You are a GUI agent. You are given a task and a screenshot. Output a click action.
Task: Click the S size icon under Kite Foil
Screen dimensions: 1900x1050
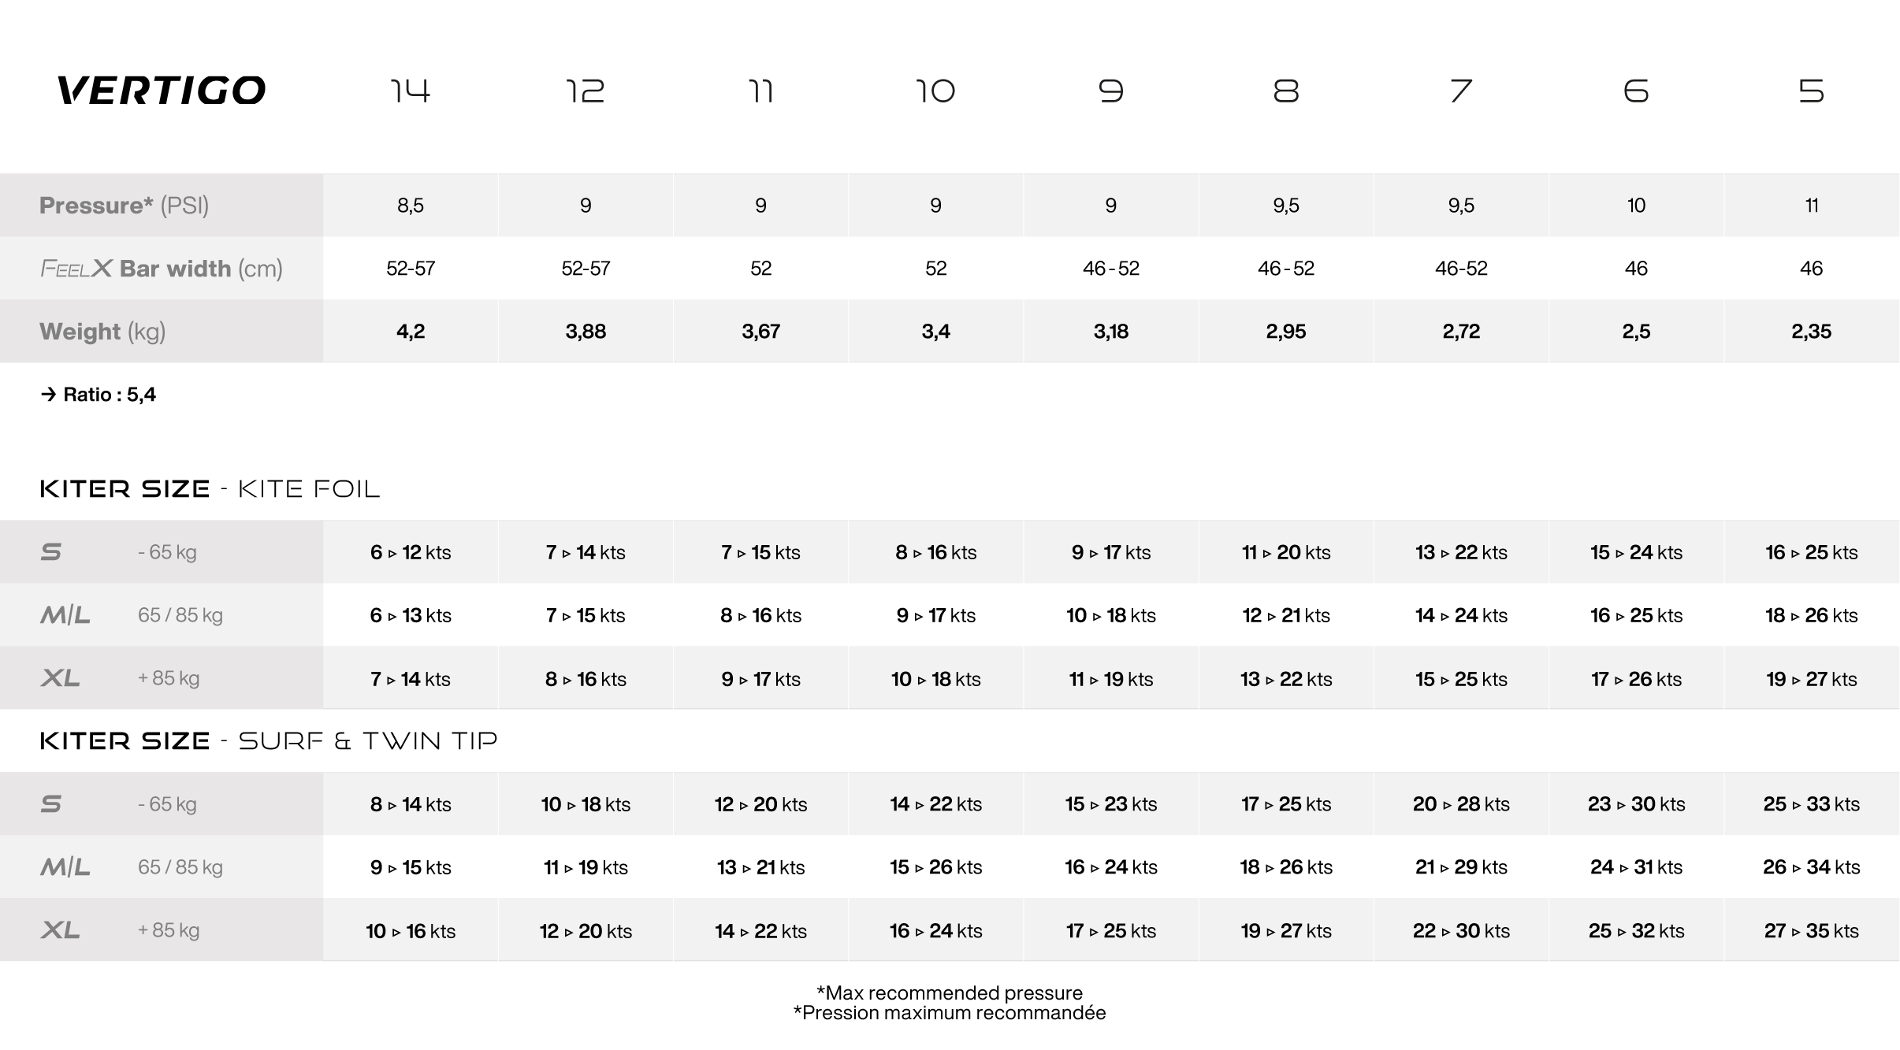click(51, 552)
